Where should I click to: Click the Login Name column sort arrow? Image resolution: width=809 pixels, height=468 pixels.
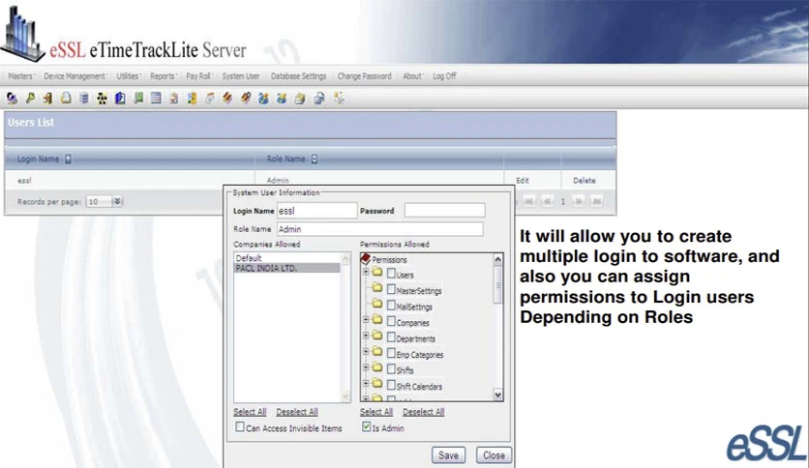(x=68, y=159)
